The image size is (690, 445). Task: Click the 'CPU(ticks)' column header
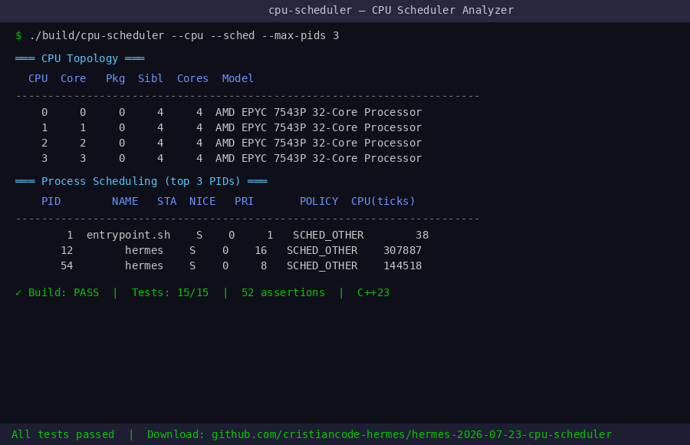pos(383,201)
